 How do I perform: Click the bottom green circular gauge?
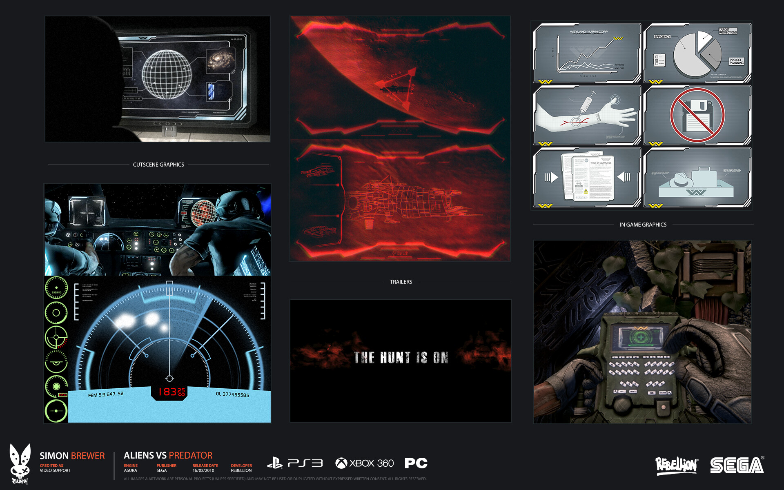click(56, 411)
